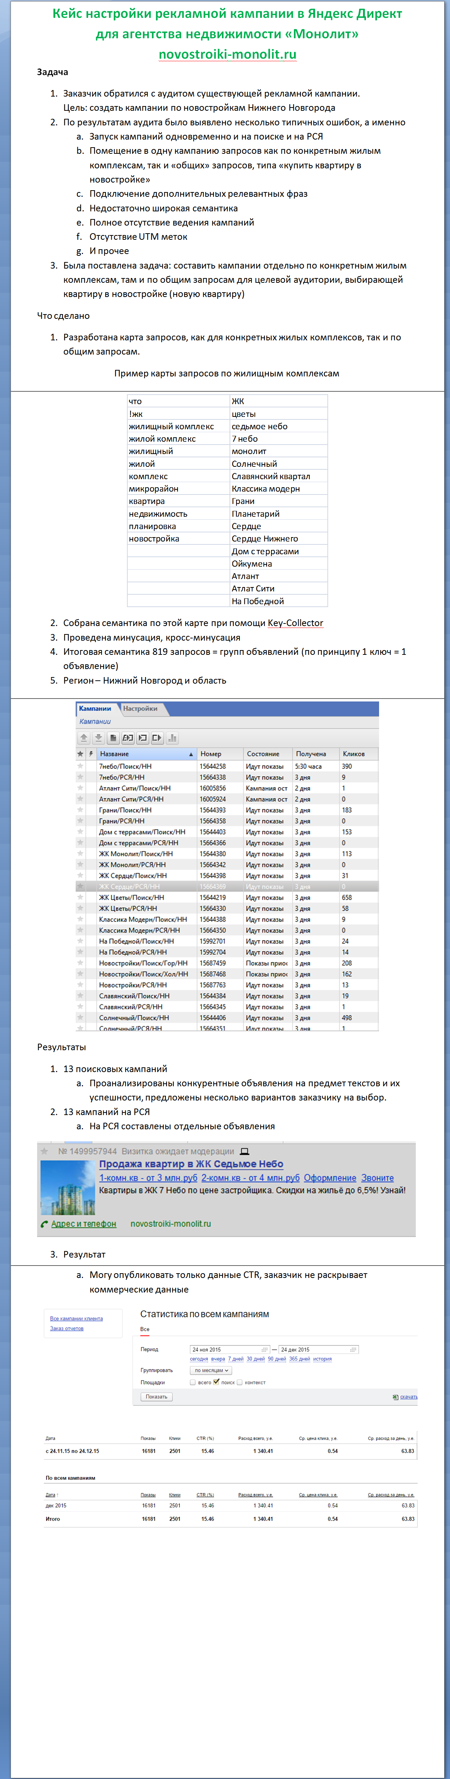Switch to the Кампании tab
This screenshot has height=1779, width=450.
(x=95, y=708)
